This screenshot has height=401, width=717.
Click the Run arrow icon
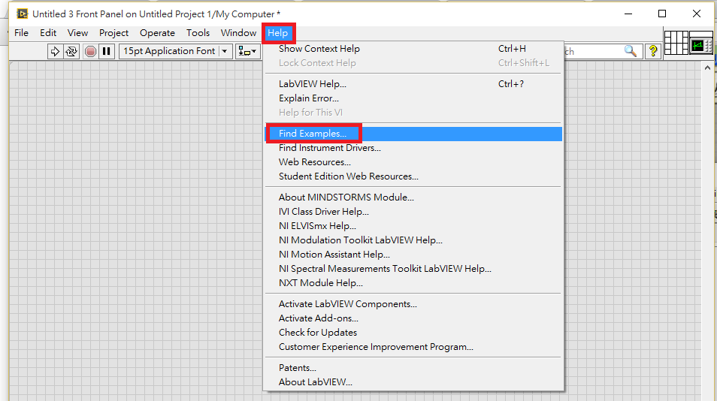click(x=55, y=51)
